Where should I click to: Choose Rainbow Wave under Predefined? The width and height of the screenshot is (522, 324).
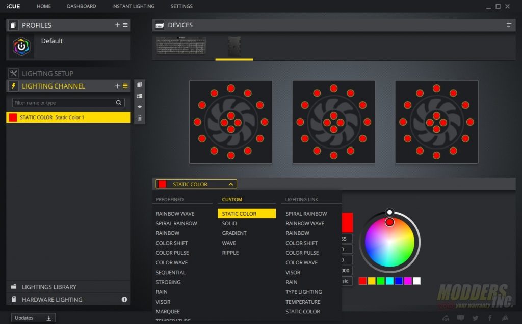pos(175,214)
